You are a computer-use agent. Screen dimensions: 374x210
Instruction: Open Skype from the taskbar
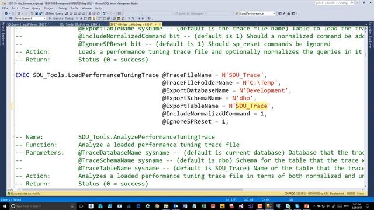pos(297,206)
